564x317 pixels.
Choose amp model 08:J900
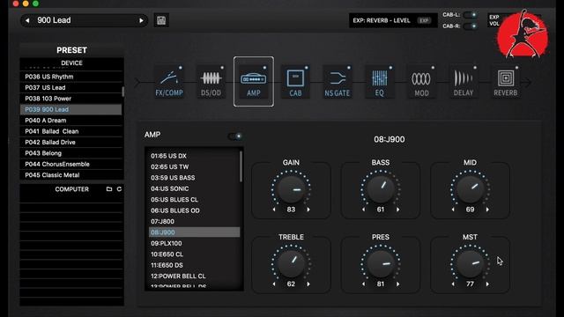(194, 232)
